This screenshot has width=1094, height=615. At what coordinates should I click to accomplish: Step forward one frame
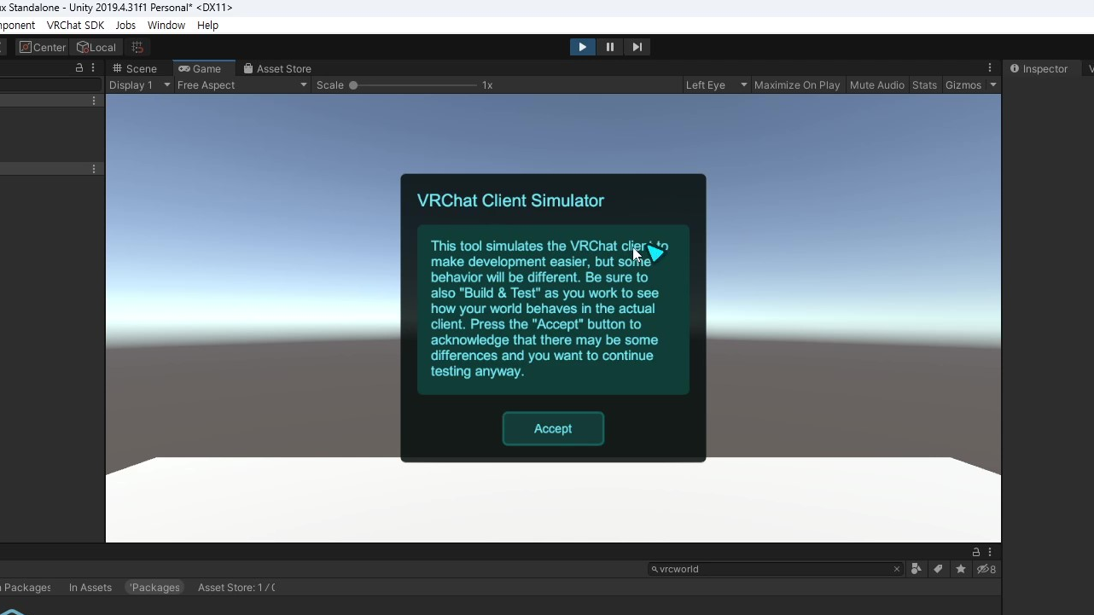point(637,47)
